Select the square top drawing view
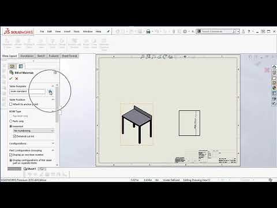The width and height of the screenshot is (277, 208). tap(189, 123)
